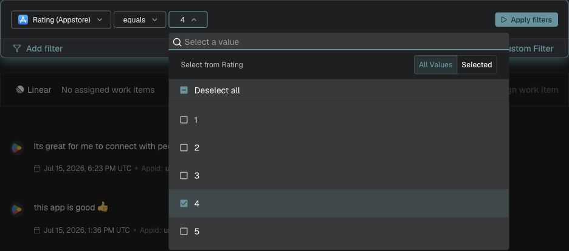Click the 'Jul 15, 2026, 1:36 PM UTC' timestamp

click(87, 230)
